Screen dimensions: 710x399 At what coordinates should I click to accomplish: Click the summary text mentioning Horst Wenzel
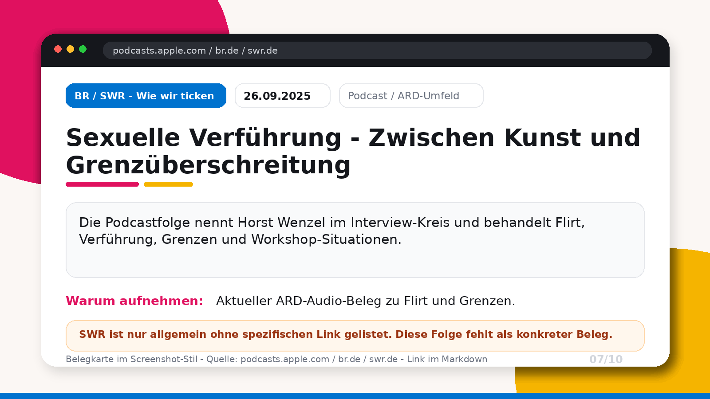pyautogui.click(x=332, y=231)
